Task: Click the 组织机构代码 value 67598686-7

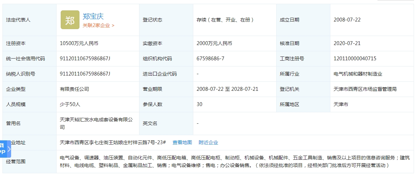Action: pos(210,59)
